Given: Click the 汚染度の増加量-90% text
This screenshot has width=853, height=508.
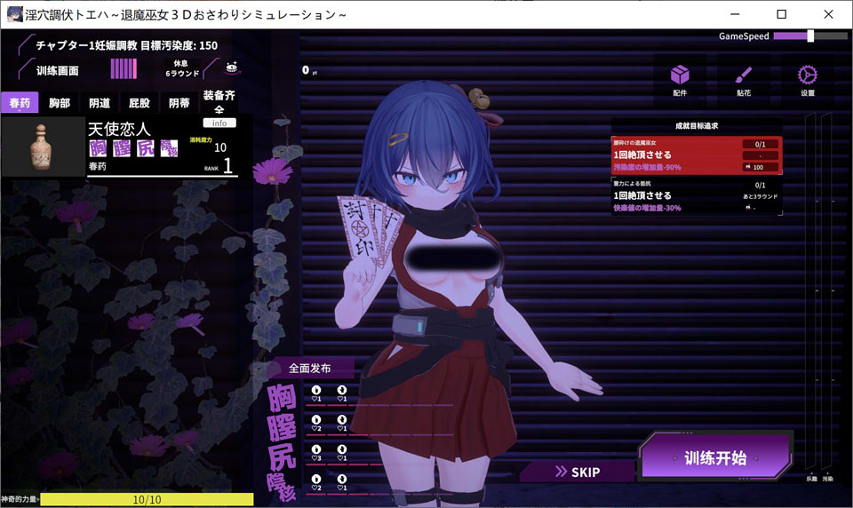Looking at the screenshot, I should (x=648, y=167).
